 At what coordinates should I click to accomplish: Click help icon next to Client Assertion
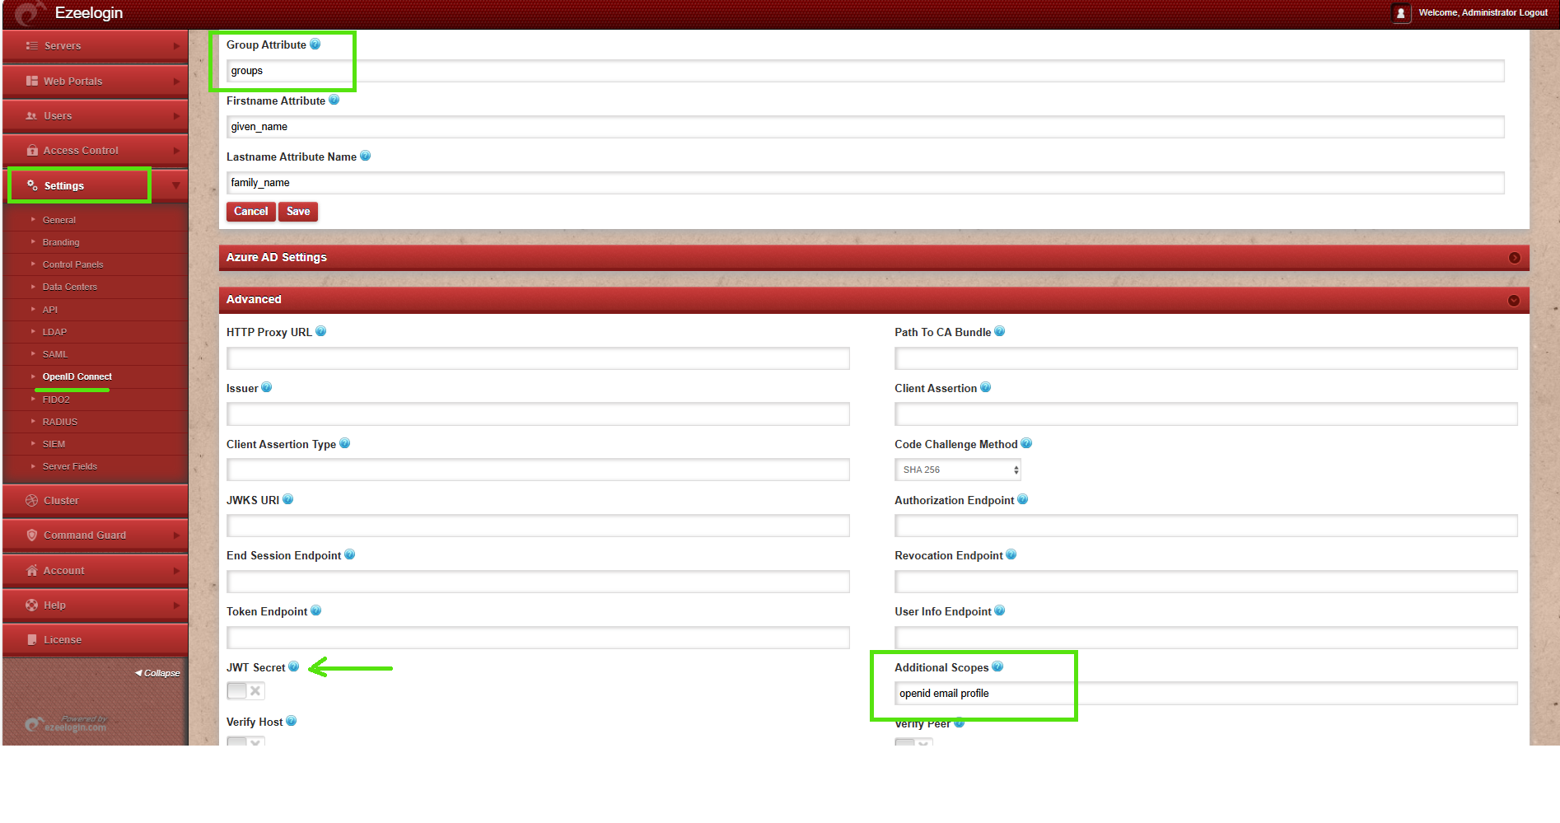pyautogui.click(x=985, y=387)
